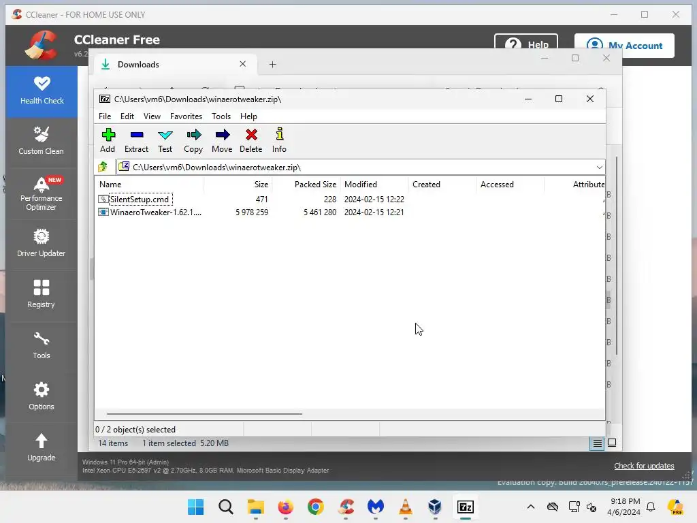Click the Move toolbar button
The width and height of the screenshot is (697, 523).
tap(222, 140)
